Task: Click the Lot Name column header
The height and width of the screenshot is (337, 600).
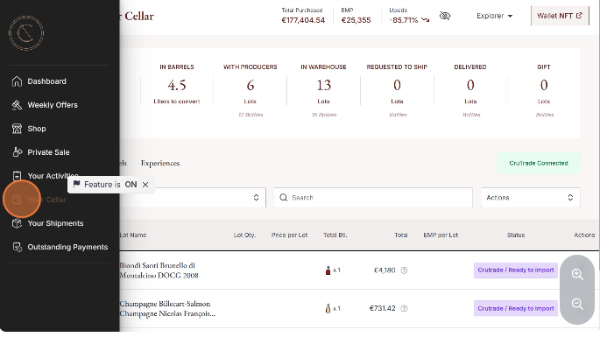Action: tap(133, 235)
